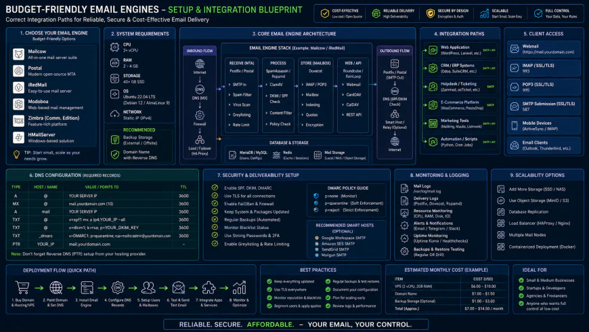
Task: Click the Backup Storage recommended icon
Action: (x=115, y=140)
